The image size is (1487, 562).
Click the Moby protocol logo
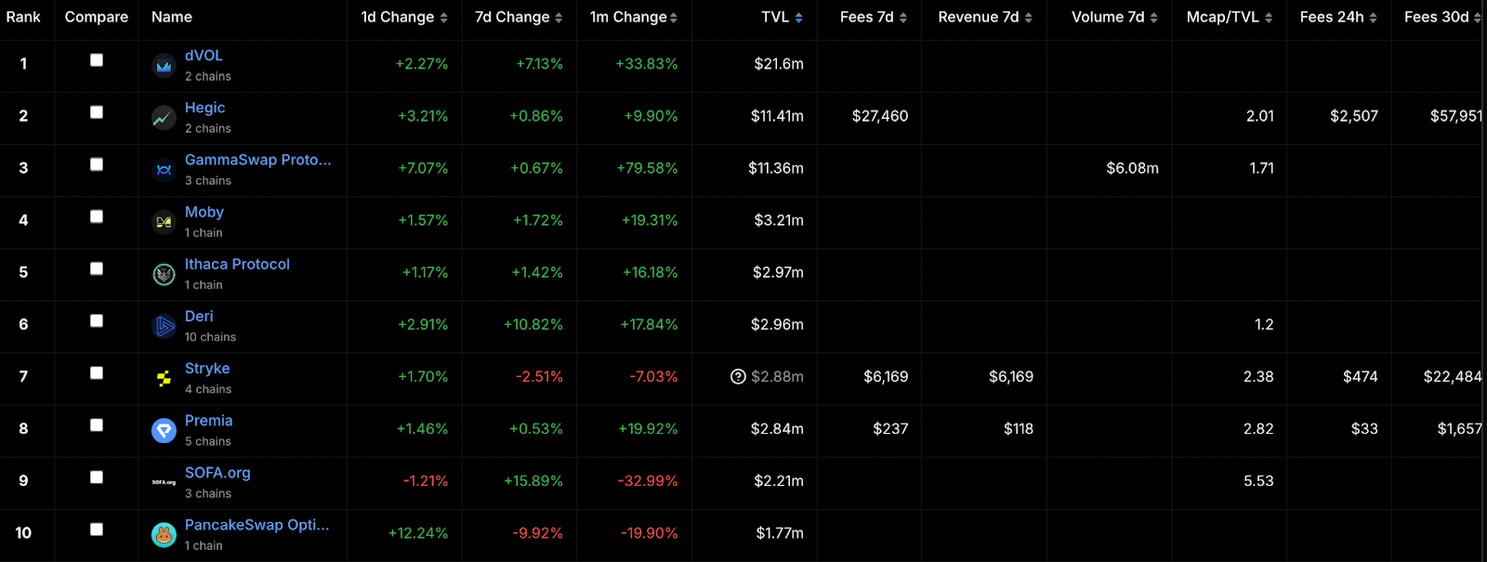tap(164, 222)
